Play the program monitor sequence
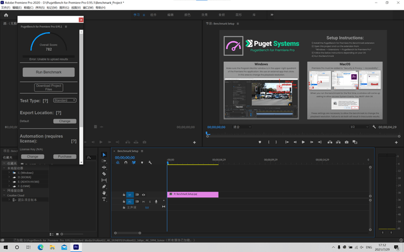This screenshot has width=404, height=252. coord(303,142)
